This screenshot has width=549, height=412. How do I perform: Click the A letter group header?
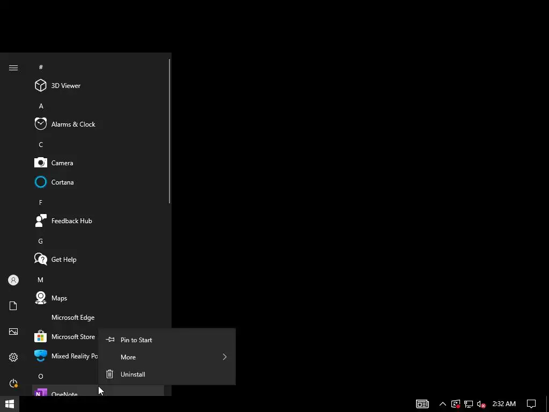(41, 106)
